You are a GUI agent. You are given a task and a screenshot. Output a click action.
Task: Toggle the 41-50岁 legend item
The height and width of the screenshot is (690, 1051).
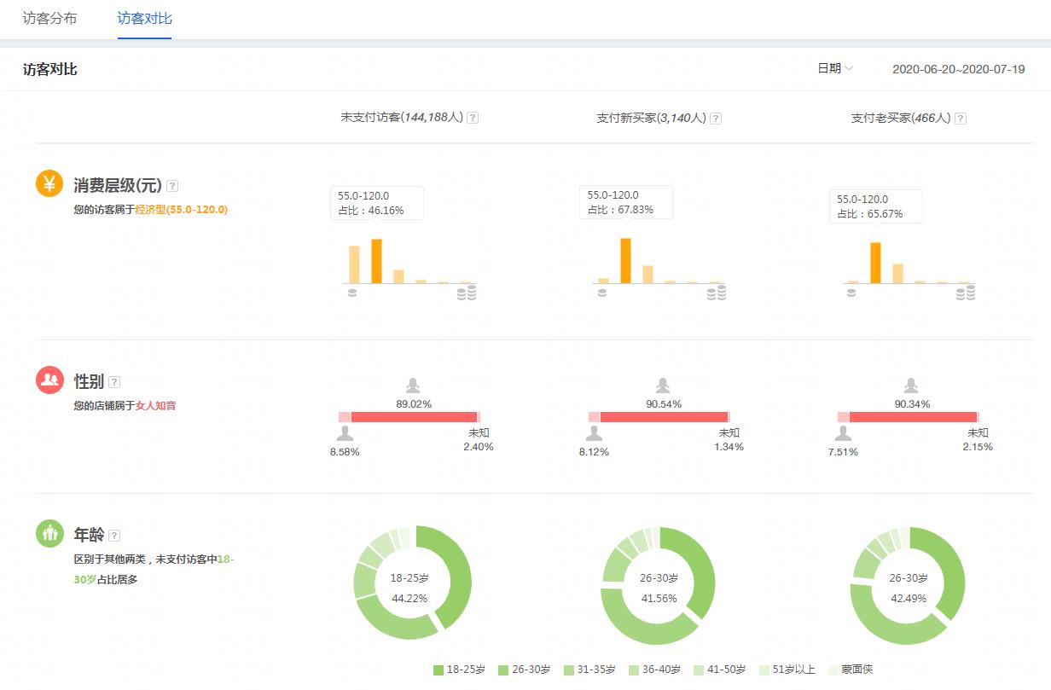tap(720, 670)
